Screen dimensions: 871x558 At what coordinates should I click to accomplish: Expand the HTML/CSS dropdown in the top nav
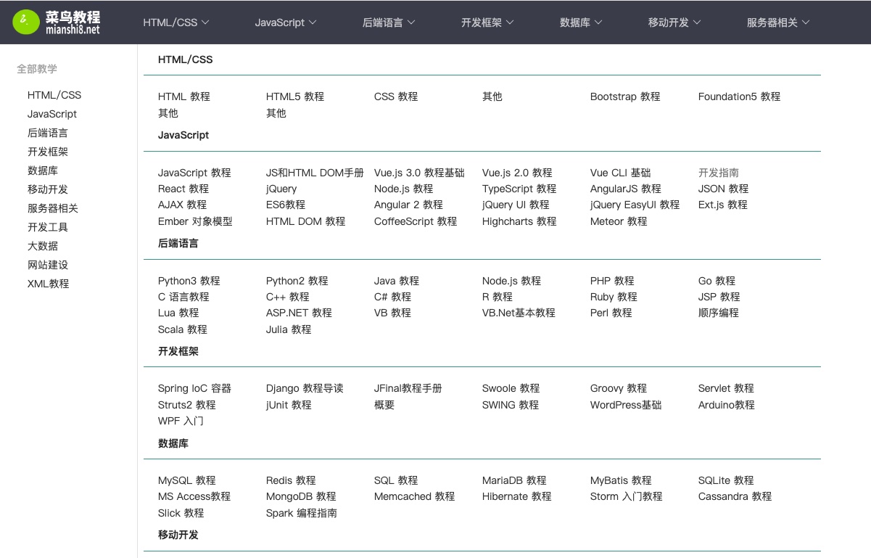(176, 22)
